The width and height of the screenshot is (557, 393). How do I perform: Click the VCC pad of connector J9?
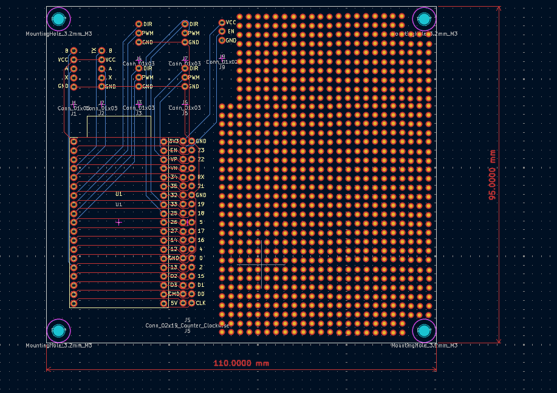pos(222,22)
